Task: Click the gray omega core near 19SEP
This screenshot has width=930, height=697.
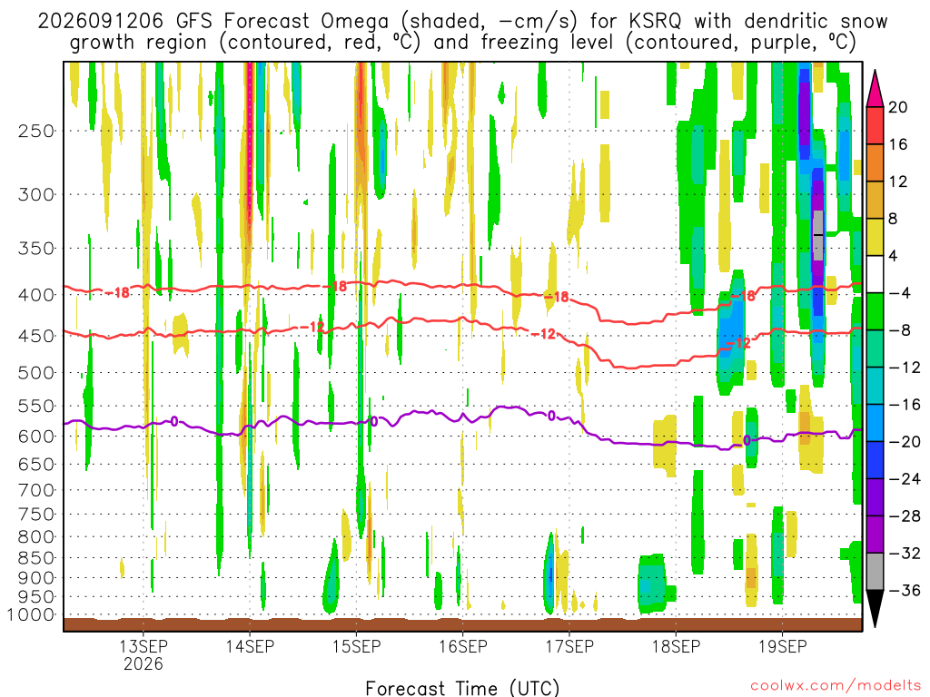Action: coord(818,235)
